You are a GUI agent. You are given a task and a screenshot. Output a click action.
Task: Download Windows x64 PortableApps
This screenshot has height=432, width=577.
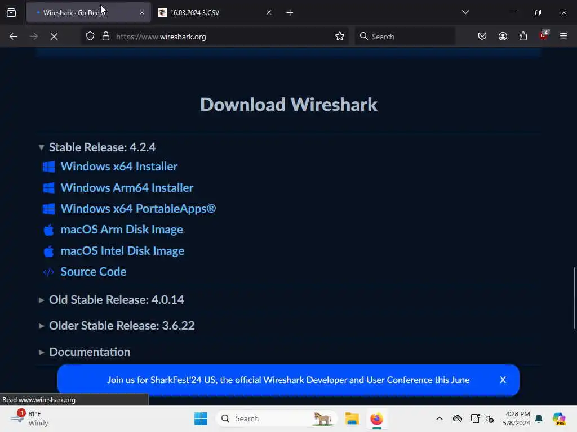pos(138,209)
